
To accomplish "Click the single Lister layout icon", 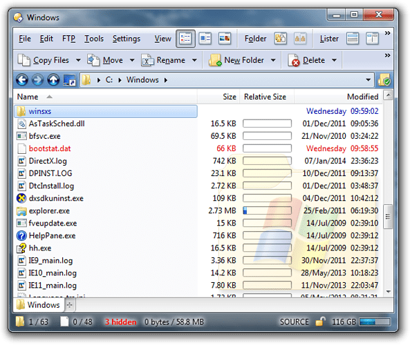I will (353, 39).
